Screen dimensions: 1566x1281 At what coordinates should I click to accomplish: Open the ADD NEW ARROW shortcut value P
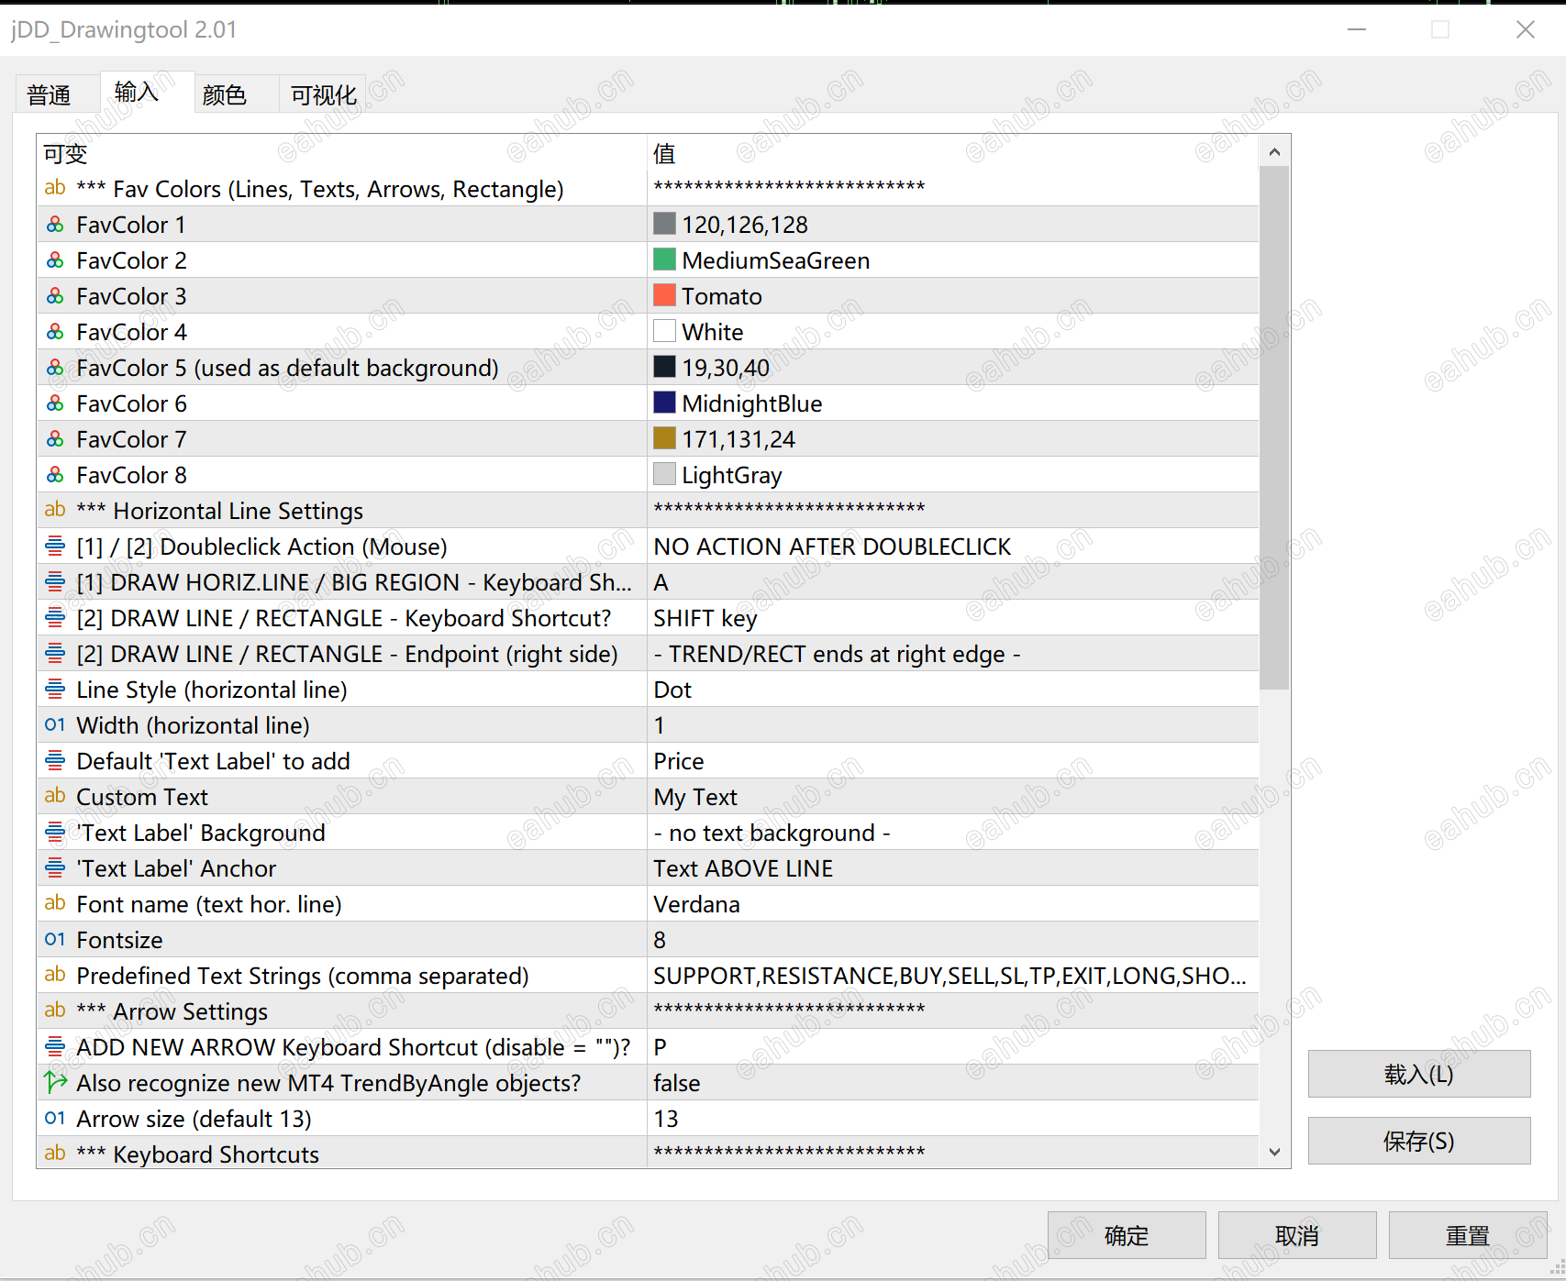pos(953,1047)
